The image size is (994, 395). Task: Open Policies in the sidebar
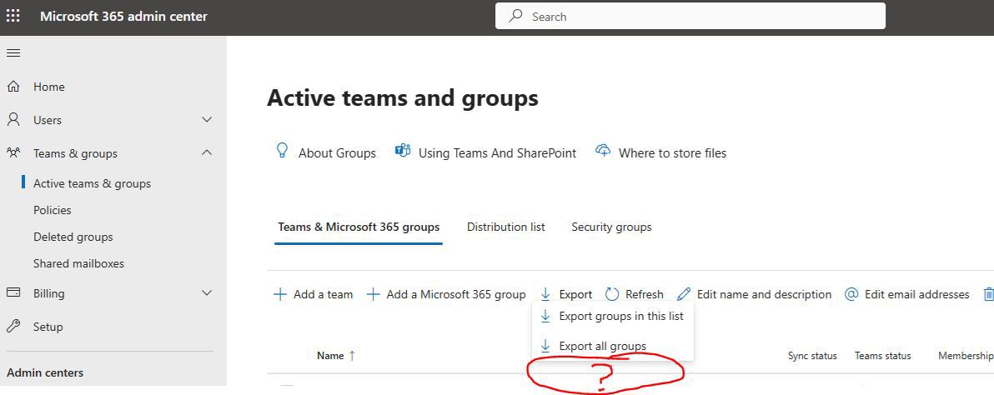tap(52, 210)
